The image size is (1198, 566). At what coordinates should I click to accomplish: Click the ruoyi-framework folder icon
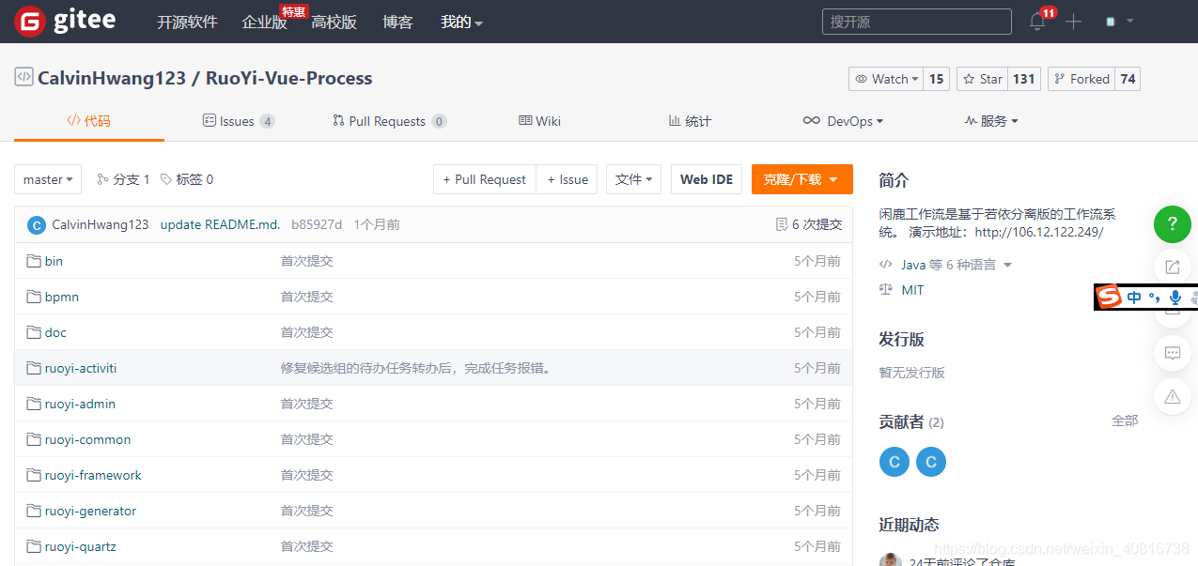pyautogui.click(x=34, y=475)
